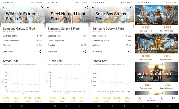This screenshot has width=179, height=109.
Task: Click lowest loop score 723 in results list
Action: click(x=167, y=85)
